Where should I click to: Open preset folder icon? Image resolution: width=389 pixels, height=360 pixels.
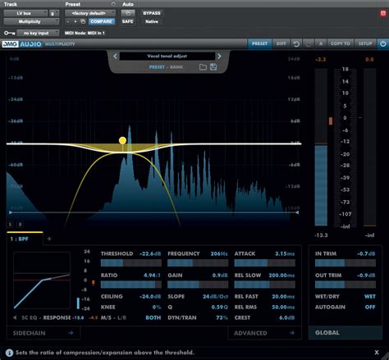point(203,67)
